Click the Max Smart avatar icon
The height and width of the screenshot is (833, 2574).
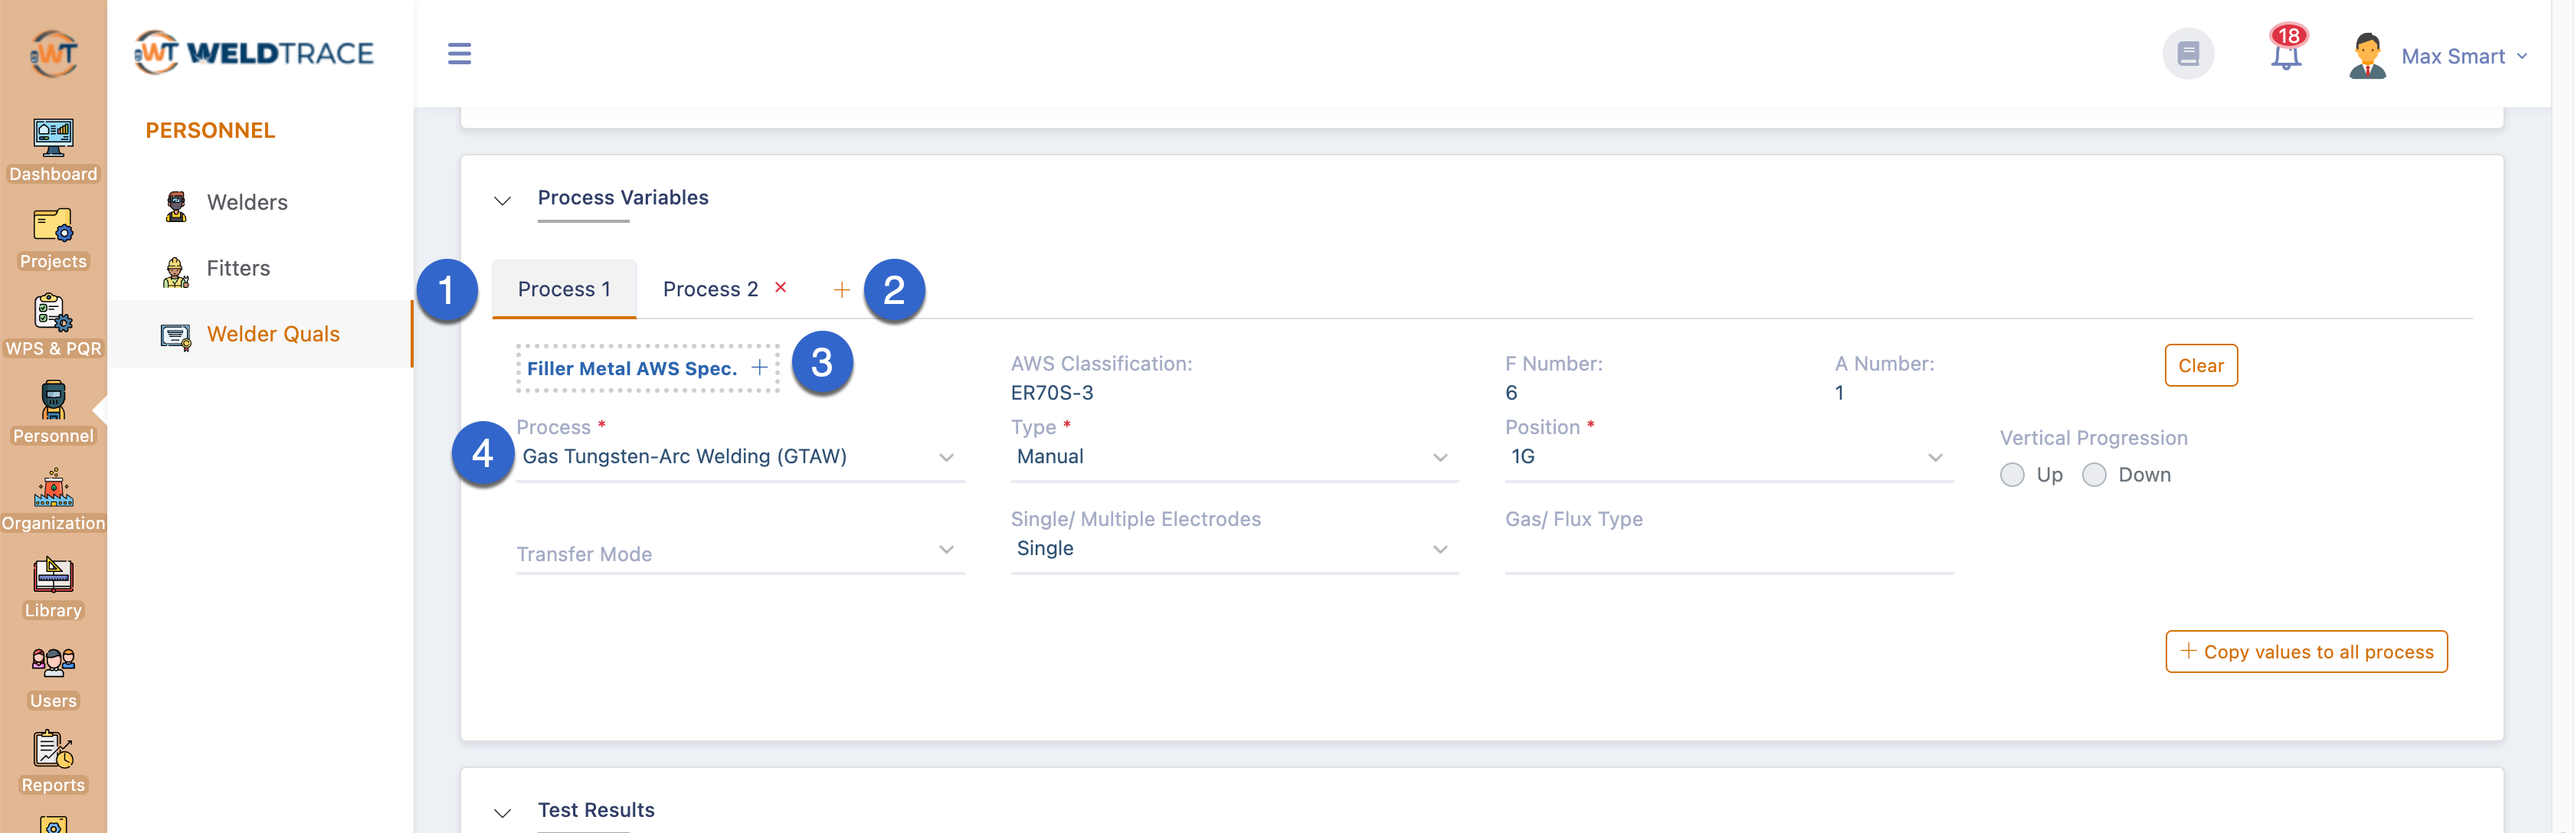click(2367, 56)
